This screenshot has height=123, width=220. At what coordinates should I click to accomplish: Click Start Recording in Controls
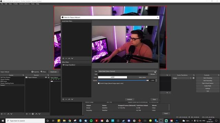pos(208,81)
